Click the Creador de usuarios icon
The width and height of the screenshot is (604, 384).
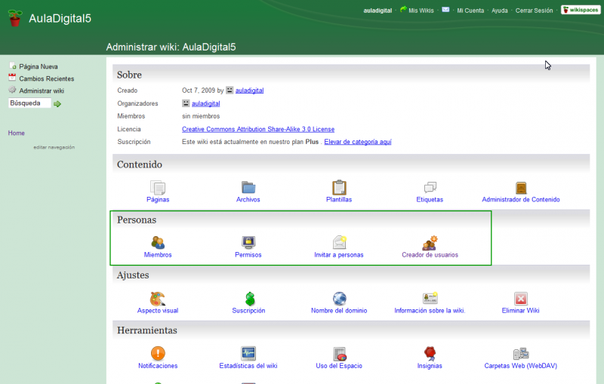pos(430,243)
